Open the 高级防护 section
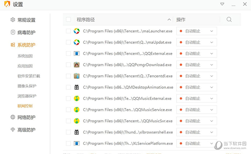The height and width of the screenshot is (154, 251). pyautogui.click(x=26, y=130)
